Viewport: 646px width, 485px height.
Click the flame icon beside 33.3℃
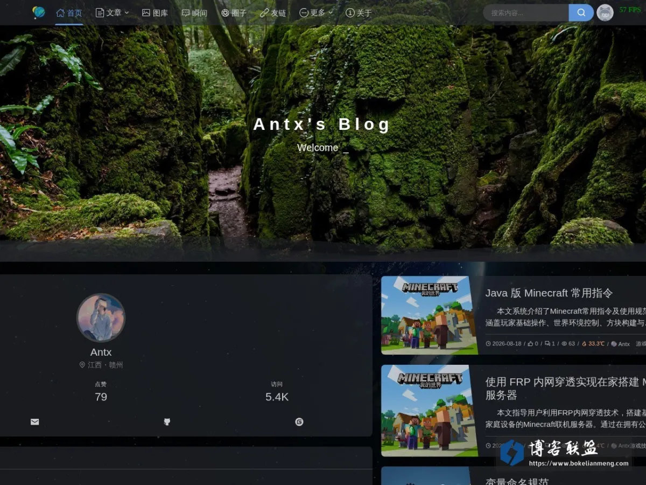pos(584,344)
